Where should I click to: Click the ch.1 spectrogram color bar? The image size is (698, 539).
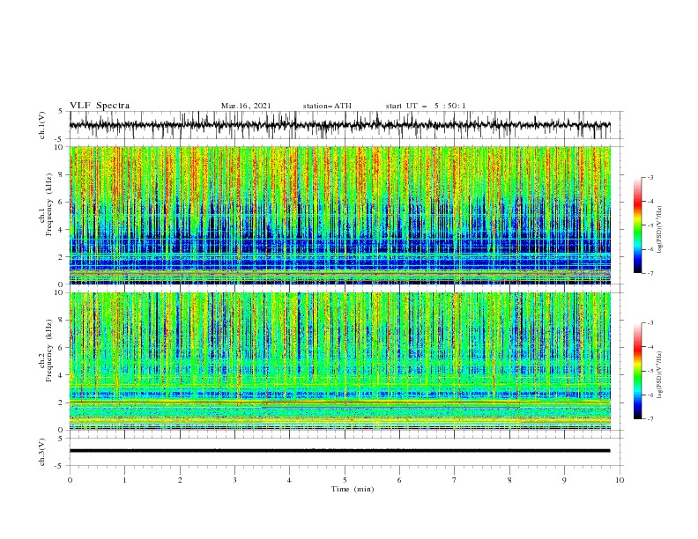[637, 225]
